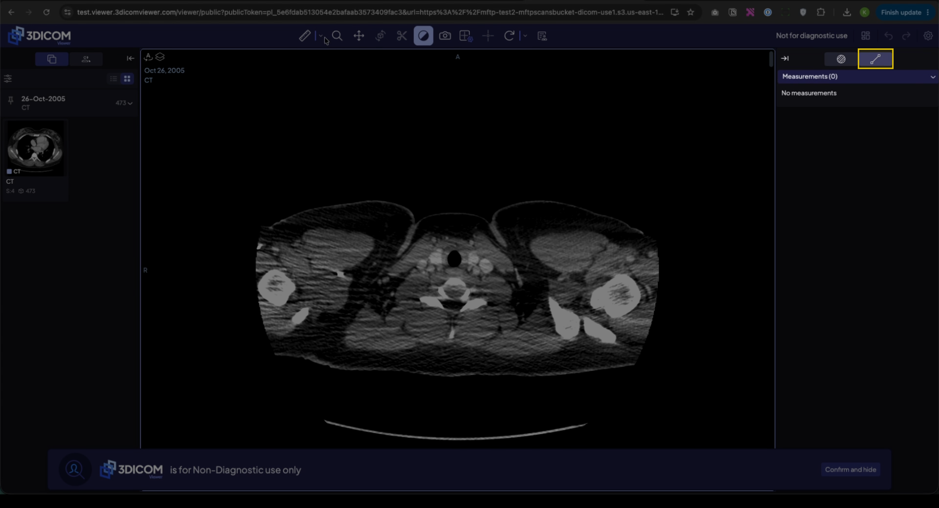This screenshot has width=939, height=508.
Task: Open the DICOM tags info icon
Action: (542, 36)
